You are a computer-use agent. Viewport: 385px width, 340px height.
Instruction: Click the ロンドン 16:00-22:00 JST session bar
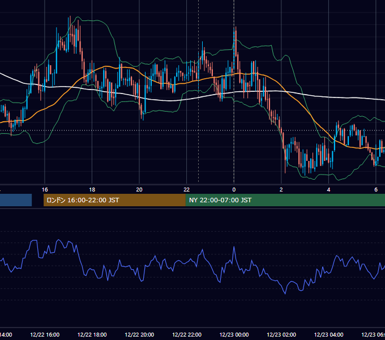(114, 200)
